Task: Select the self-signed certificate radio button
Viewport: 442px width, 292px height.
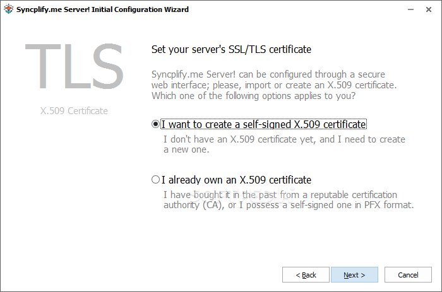Action: pyautogui.click(x=156, y=124)
